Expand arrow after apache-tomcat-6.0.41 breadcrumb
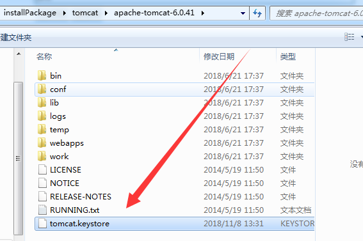The image size is (363, 241). 203,13
